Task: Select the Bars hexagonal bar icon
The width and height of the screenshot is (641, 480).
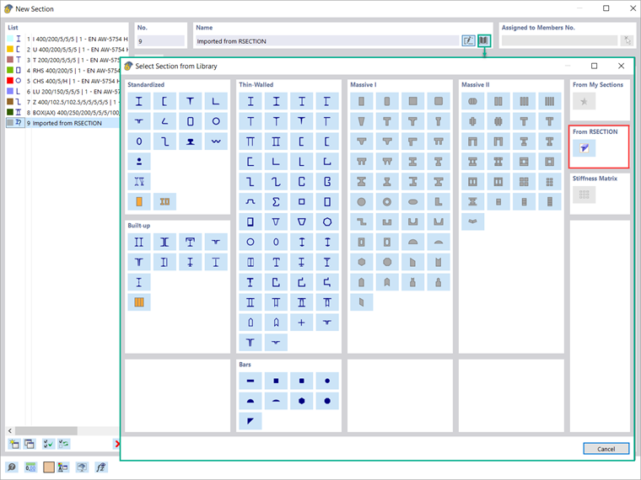Action: tap(301, 401)
